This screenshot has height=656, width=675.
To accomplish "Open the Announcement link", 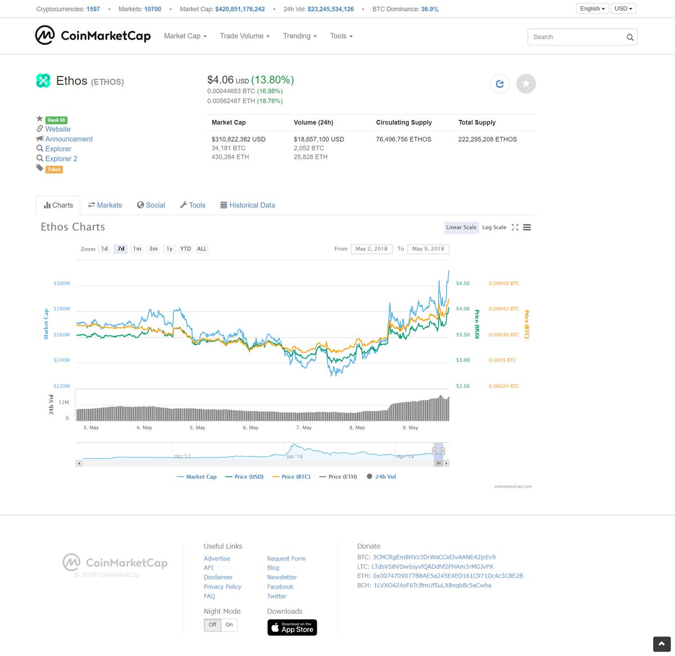I will [69, 139].
